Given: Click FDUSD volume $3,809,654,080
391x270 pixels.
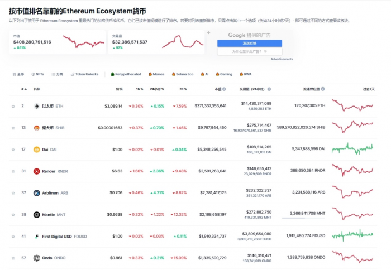Looking at the screenshot, I should 257,234.
